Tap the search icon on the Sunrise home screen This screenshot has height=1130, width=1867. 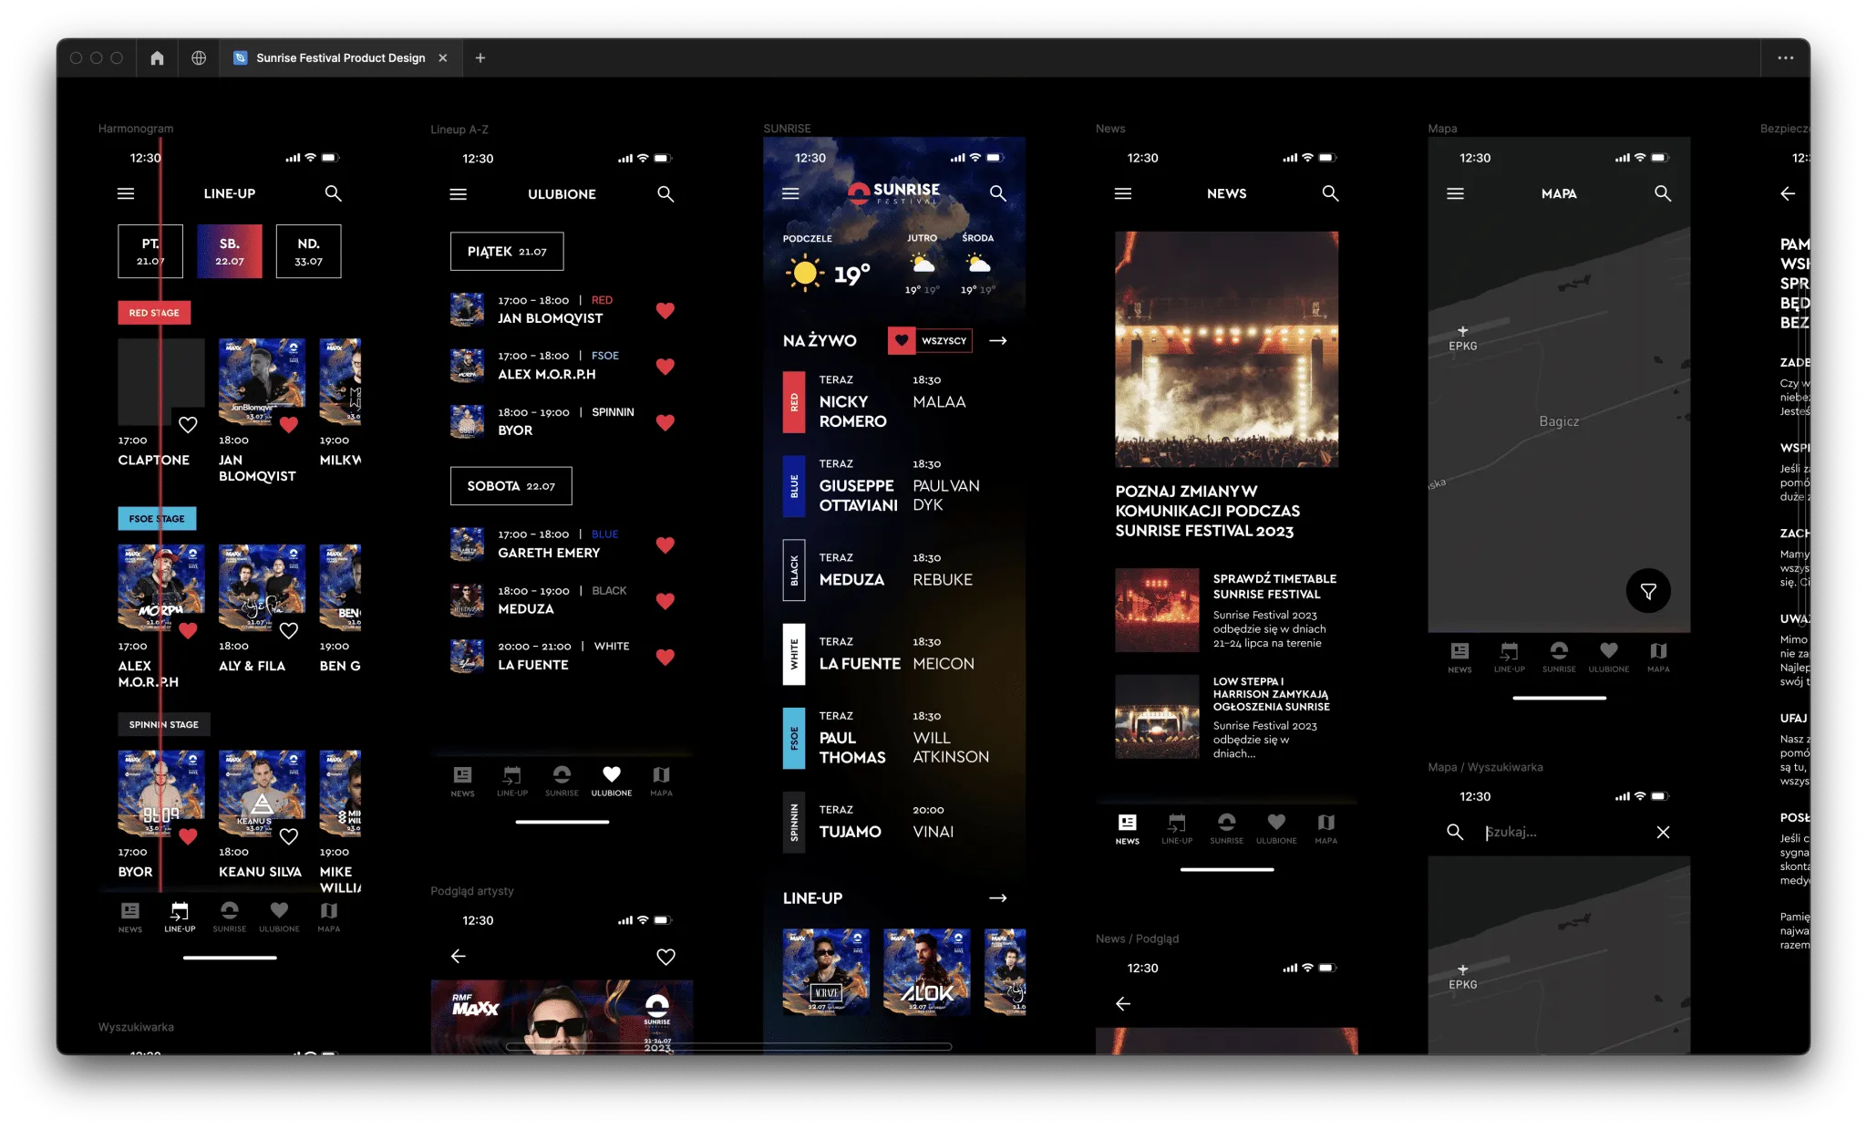pos(998,193)
